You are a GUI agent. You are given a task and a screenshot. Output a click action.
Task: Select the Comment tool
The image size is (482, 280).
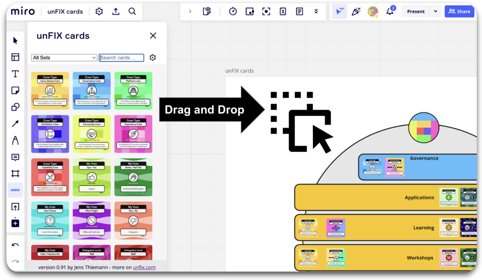[x=15, y=157]
